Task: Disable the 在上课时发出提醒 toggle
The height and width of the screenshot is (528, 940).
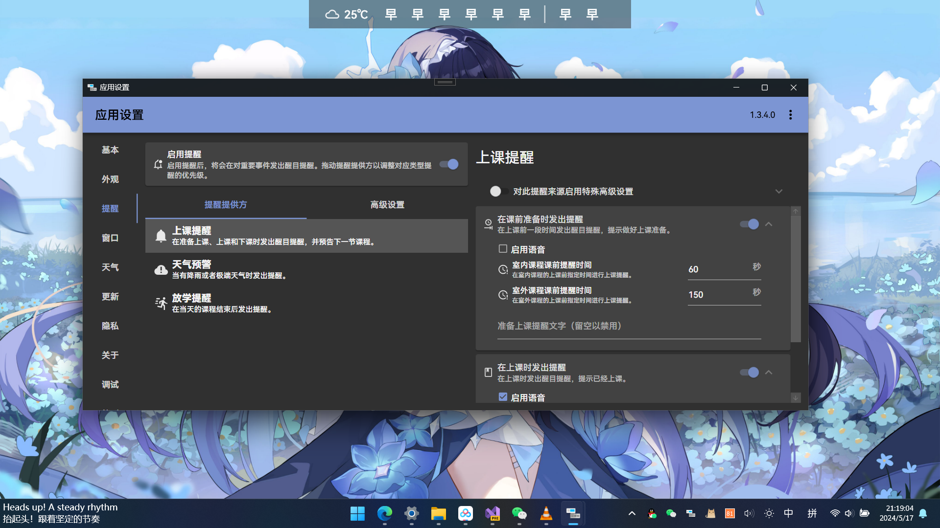Action: click(x=749, y=372)
